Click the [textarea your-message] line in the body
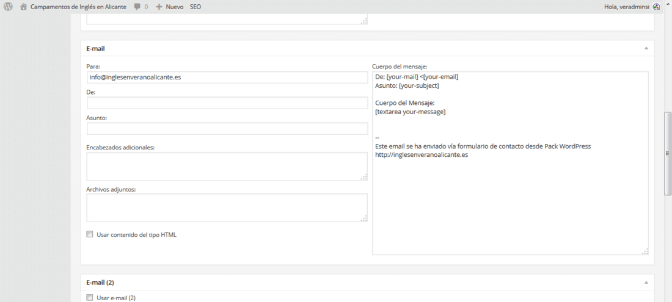Screen dimensions: 672x302 pos(410,112)
